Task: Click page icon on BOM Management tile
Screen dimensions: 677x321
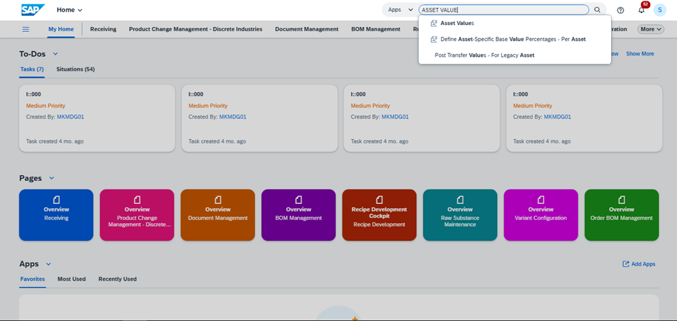Action: tap(299, 200)
